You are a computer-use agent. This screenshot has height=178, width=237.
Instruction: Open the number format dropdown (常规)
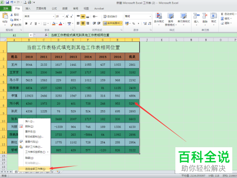point(150,16)
